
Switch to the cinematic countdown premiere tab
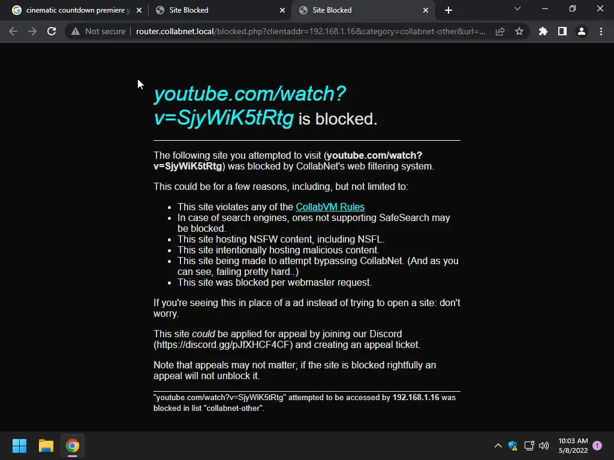[77, 10]
